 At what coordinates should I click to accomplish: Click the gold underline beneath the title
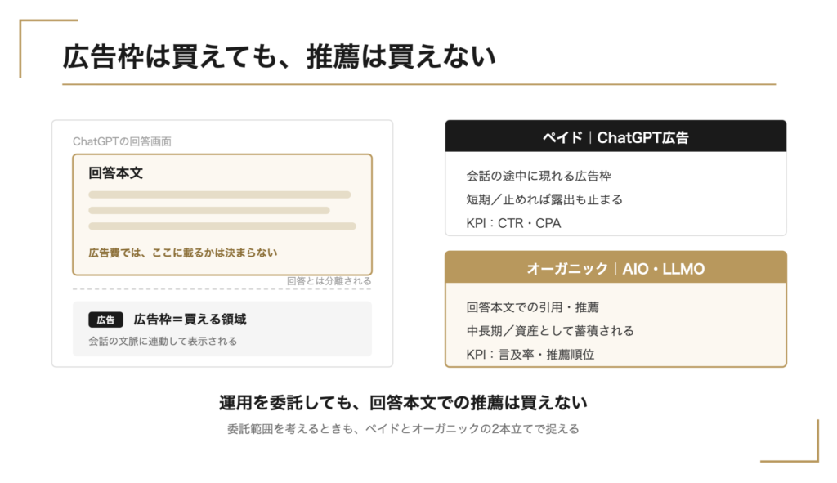click(419, 84)
